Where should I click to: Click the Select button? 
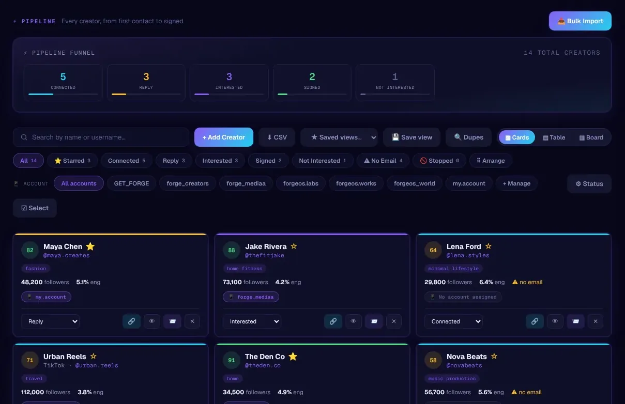[x=35, y=208]
